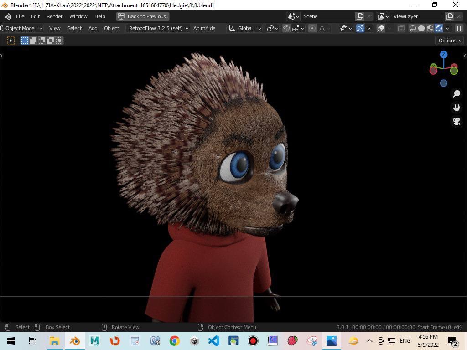Open the Help menu
The image size is (467, 350).
coord(100,16)
